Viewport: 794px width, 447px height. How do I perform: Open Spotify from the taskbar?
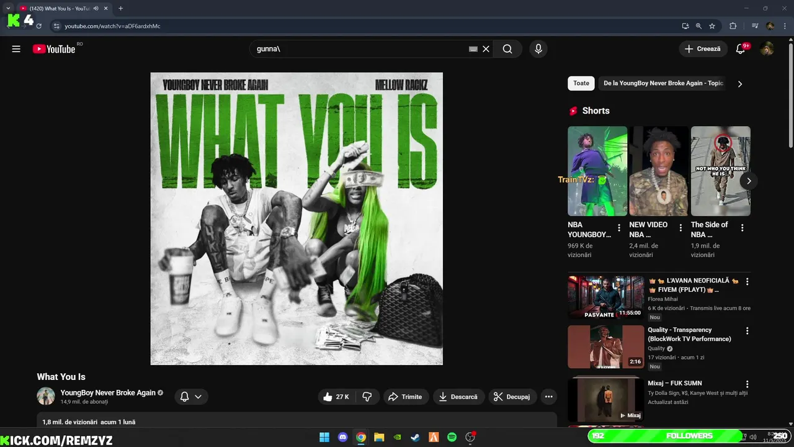[x=452, y=437]
